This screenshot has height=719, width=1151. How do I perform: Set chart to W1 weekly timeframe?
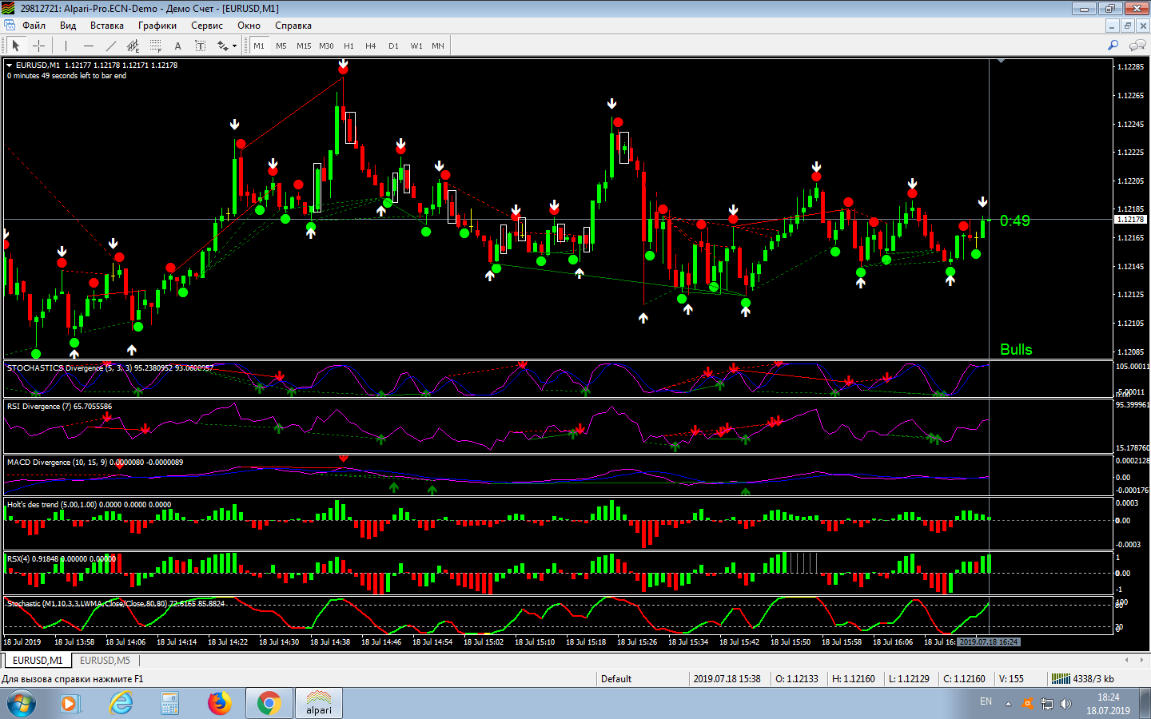point(416,46)
